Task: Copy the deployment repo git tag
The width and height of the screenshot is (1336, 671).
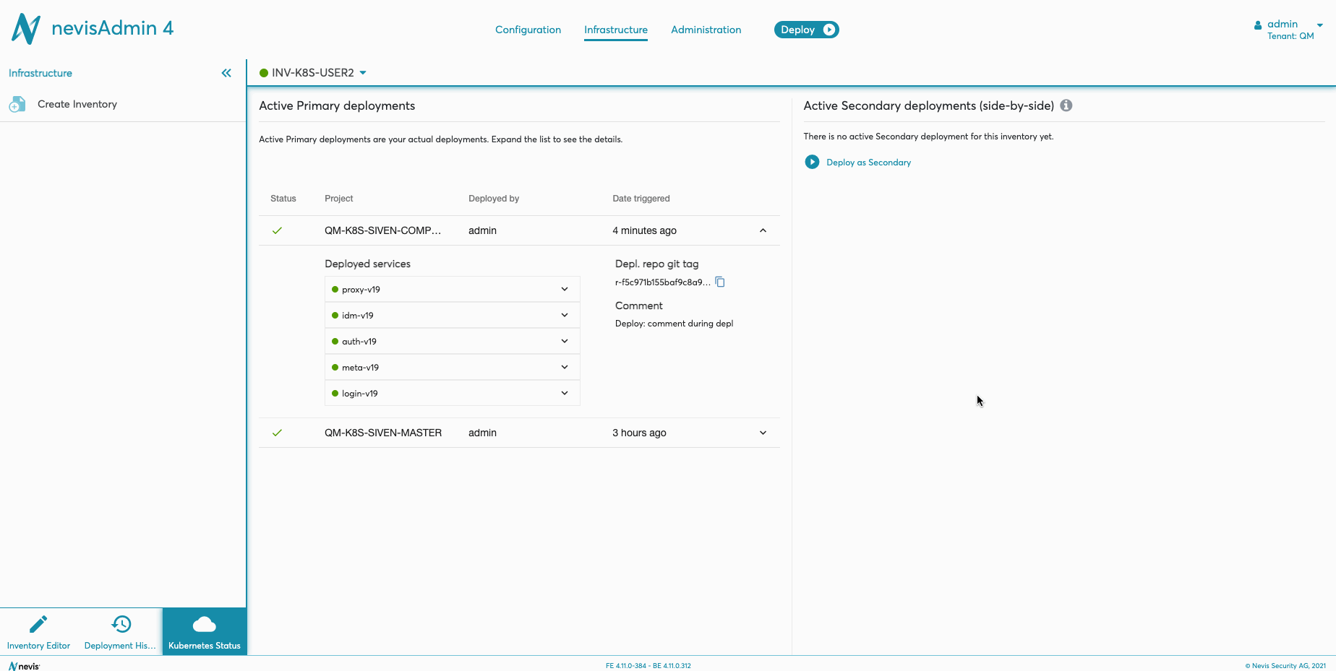Action: tap(720, 282)
